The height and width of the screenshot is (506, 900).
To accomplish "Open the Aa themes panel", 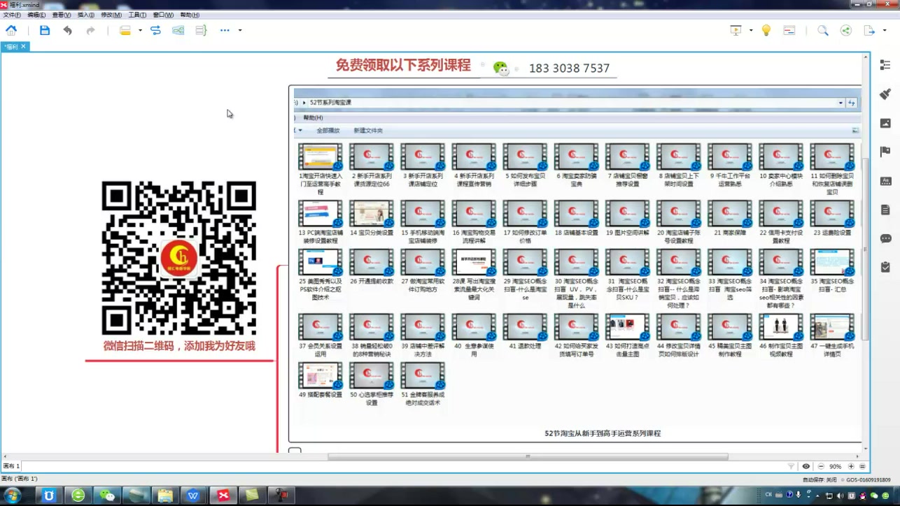I will (885, 180).
